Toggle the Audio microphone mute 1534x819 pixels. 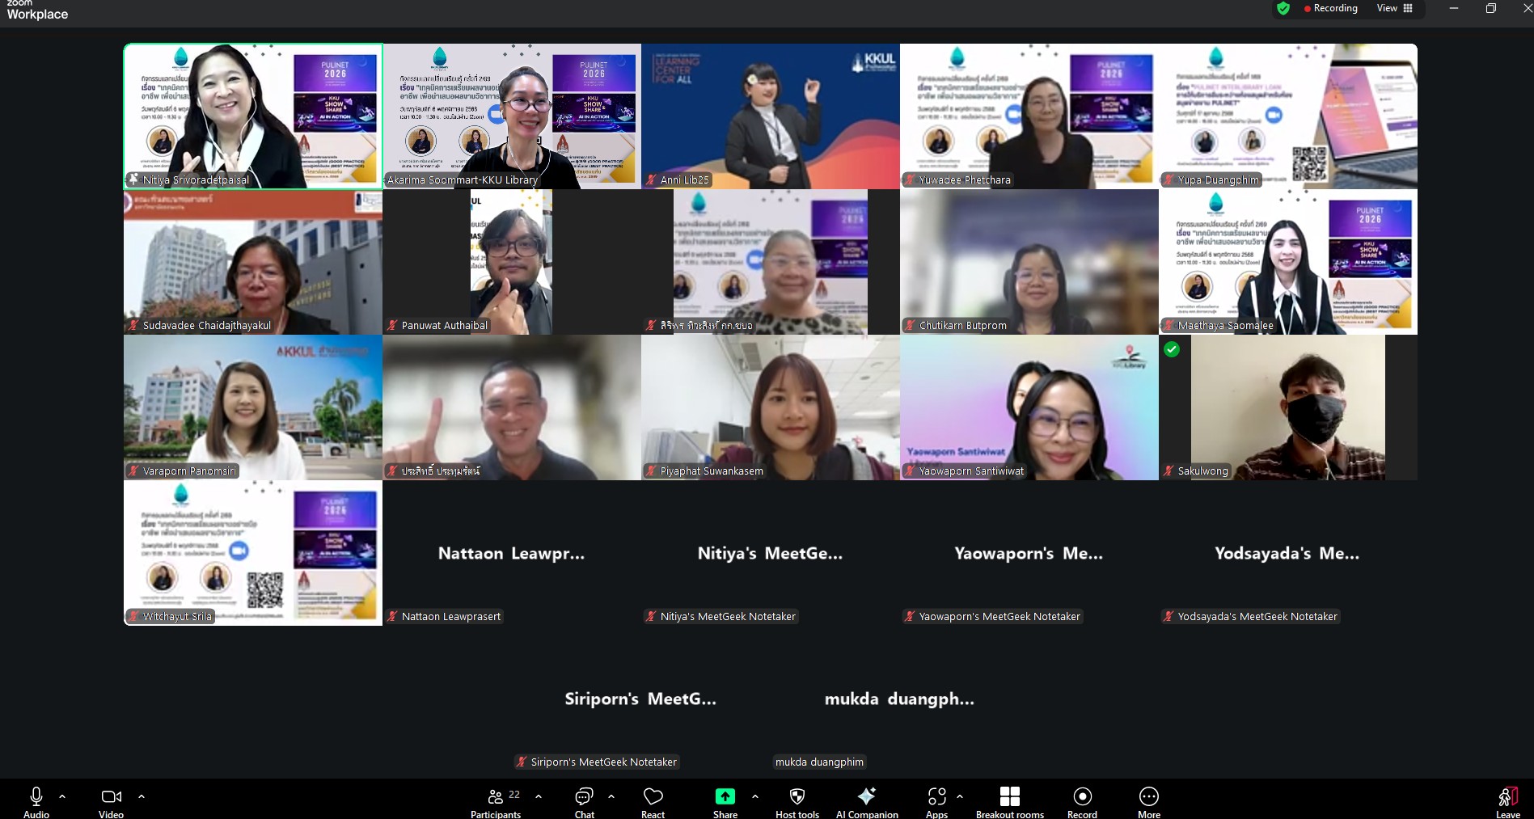[36, 800]
